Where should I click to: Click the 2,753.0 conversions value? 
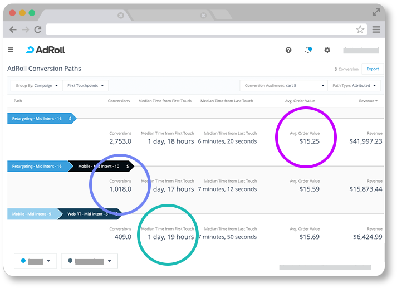[x=120, y=141]
